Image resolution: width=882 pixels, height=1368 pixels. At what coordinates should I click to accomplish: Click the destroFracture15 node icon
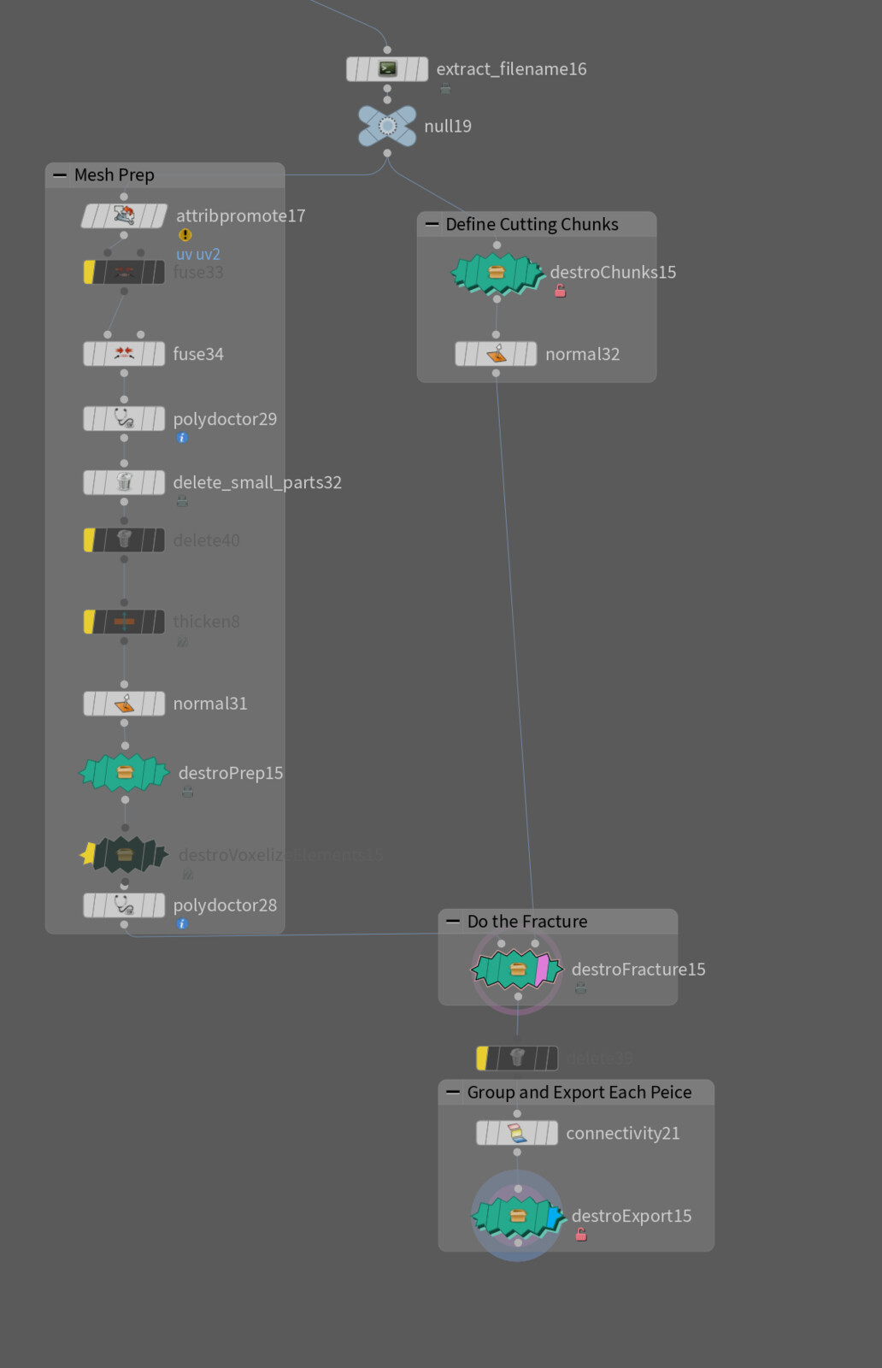click(517, 969)
